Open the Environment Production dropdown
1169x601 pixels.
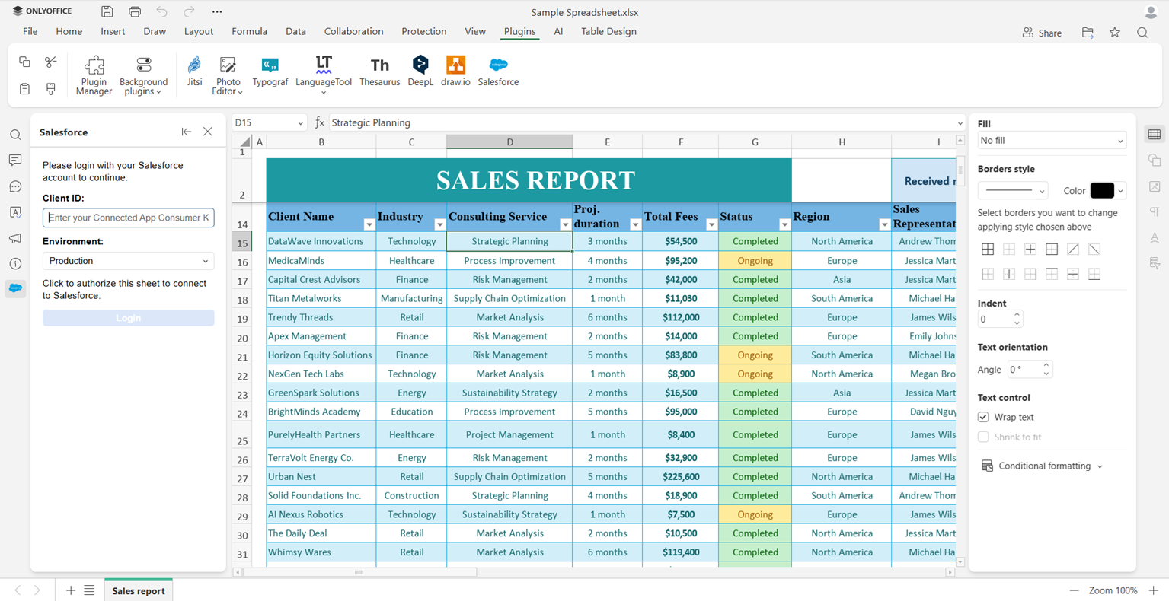[x=128, y=261]
